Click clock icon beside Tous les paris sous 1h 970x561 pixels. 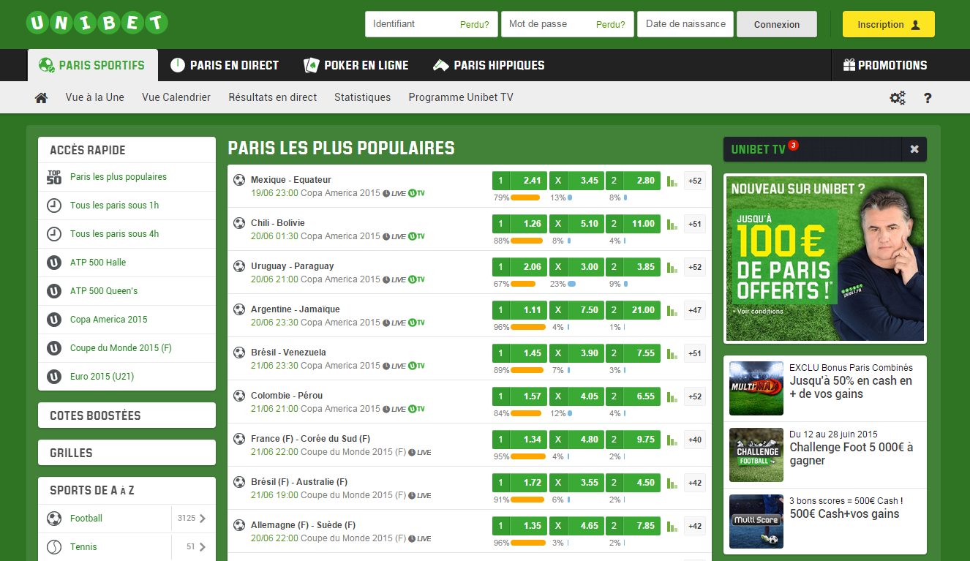coord(54,206)
